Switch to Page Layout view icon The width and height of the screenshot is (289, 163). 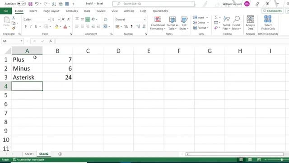(x=250, y=159)
